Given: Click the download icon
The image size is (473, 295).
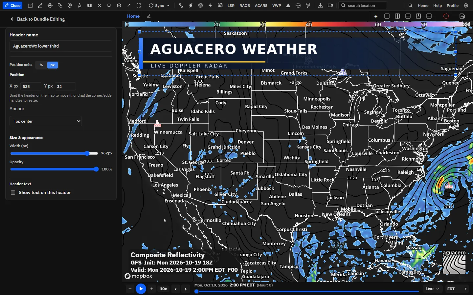Looking at the screenshot, I should 320,6.
